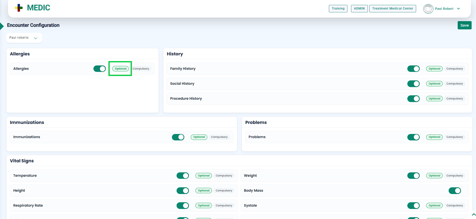Viewport: 476px width, 219px height.
Task: Set Respiratory Rate to Optional
Action: 203,206
